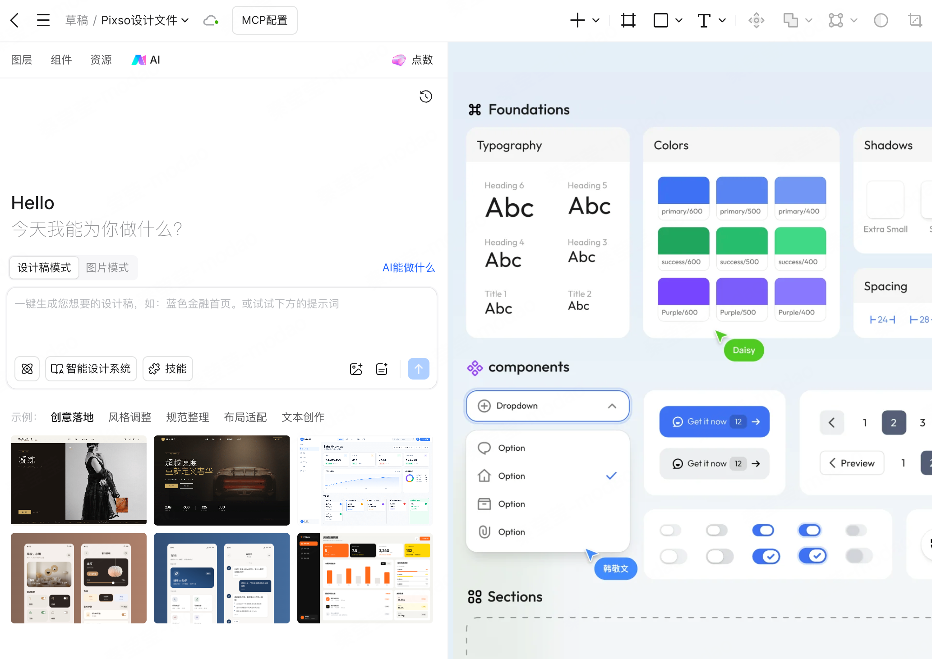Click the mask half-circle icon

pyautogui.click(x=881, y=20)
